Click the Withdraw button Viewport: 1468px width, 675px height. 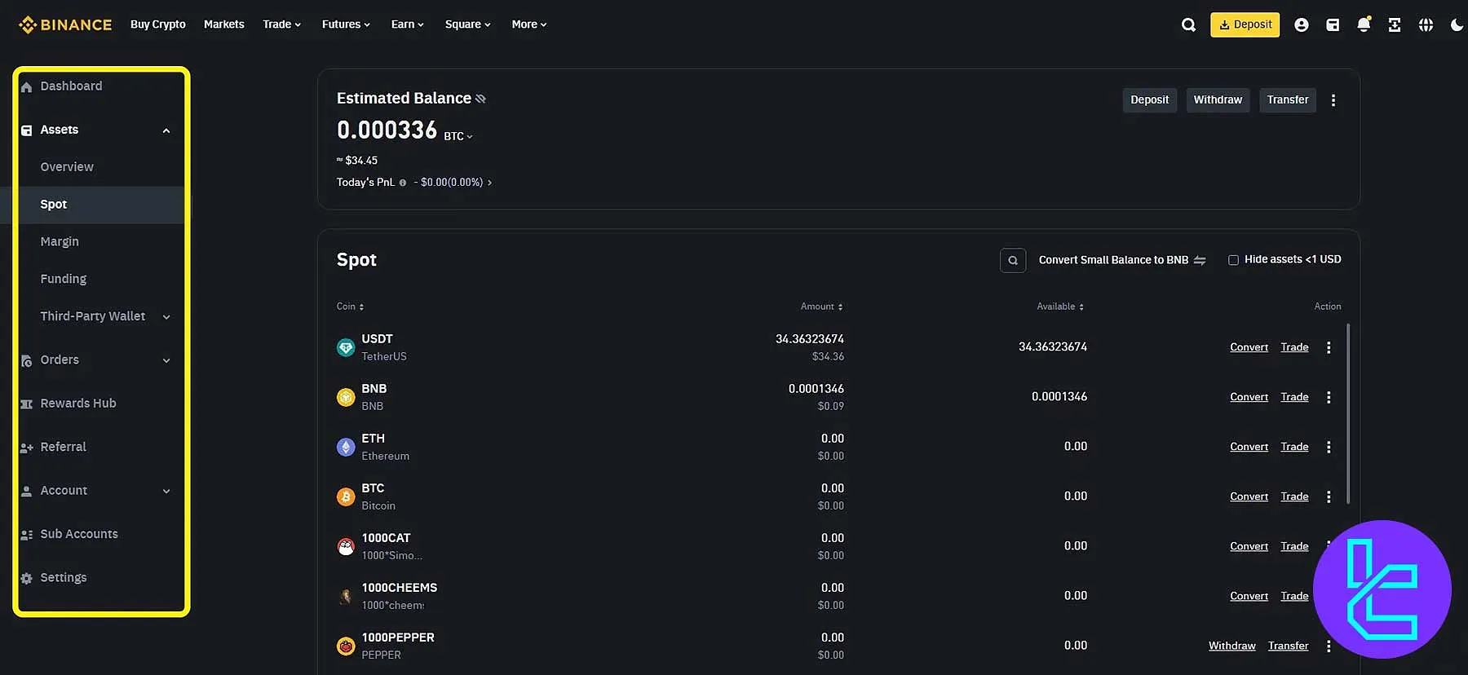[x=1217, y=99]
